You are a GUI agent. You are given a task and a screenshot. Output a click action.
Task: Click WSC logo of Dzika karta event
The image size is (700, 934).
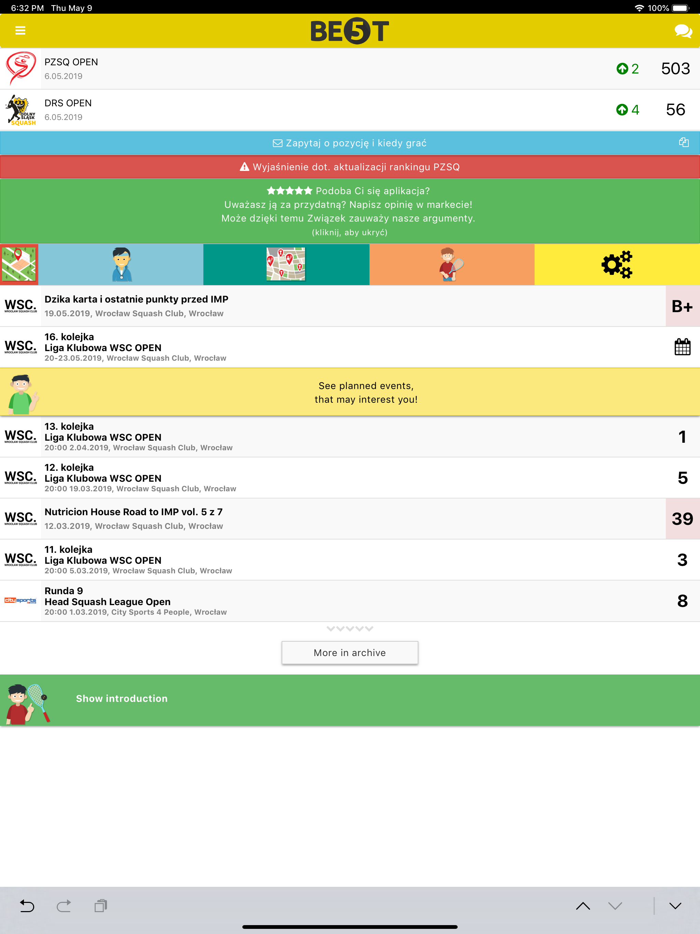20,306
